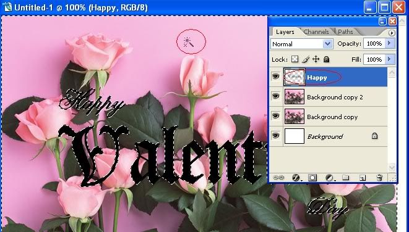Screen dimensions: 409x232
Task: Toggle lock image pixels brush icon
Action: (306, 59)
